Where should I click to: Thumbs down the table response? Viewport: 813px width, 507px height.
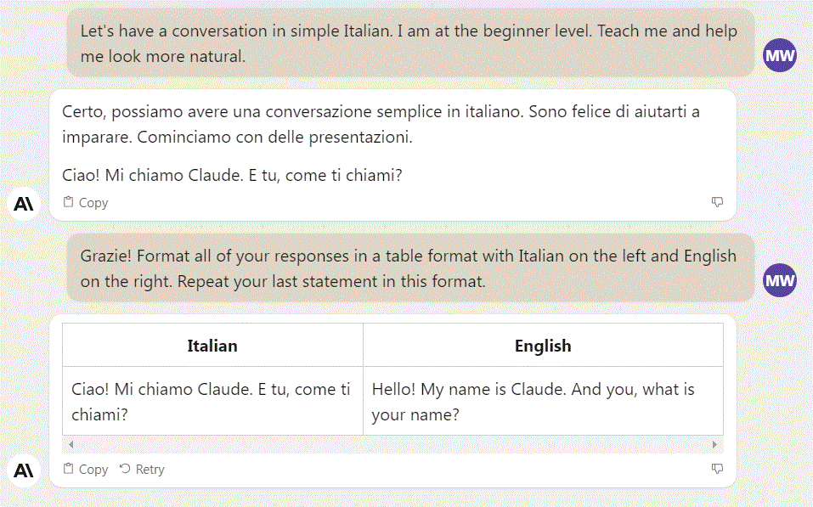tap(717, 469)
